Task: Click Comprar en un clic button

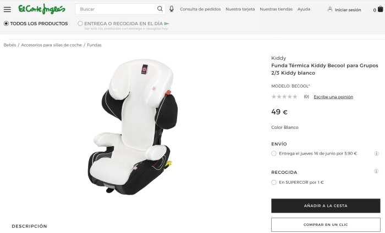Action: [326, 225]
